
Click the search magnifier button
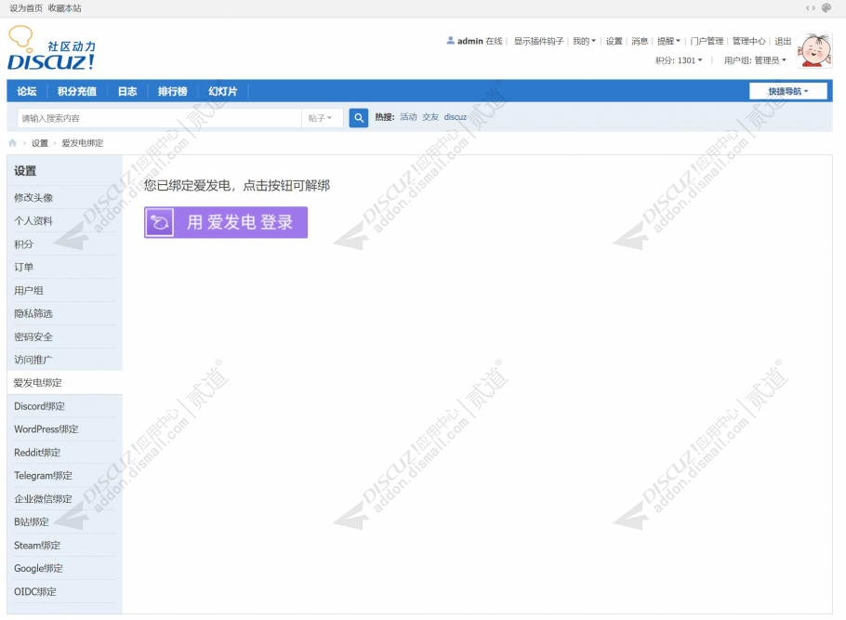(x=359, y=118)
